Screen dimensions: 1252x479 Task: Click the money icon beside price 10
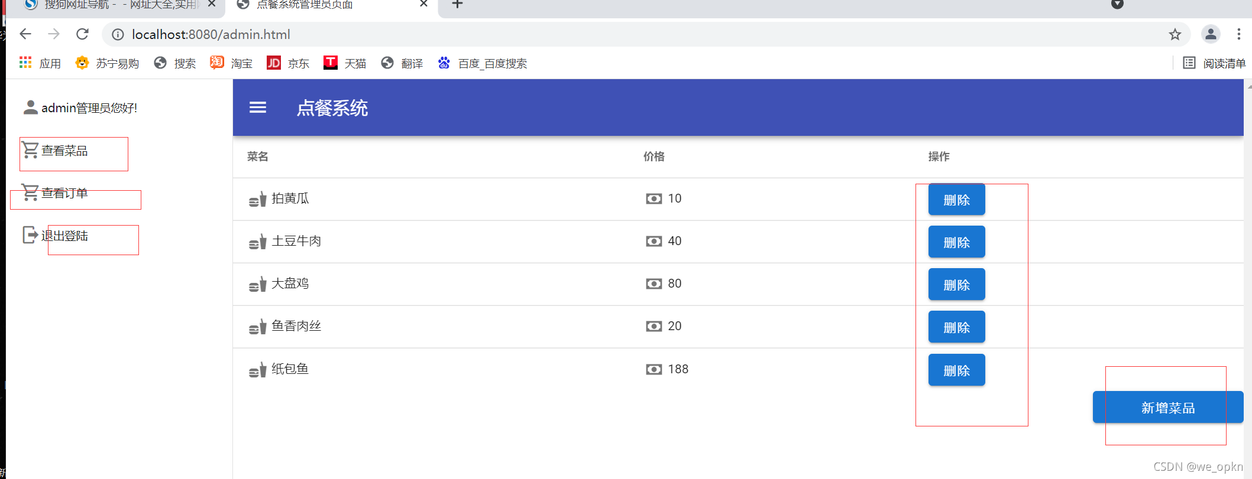(654, 198)
